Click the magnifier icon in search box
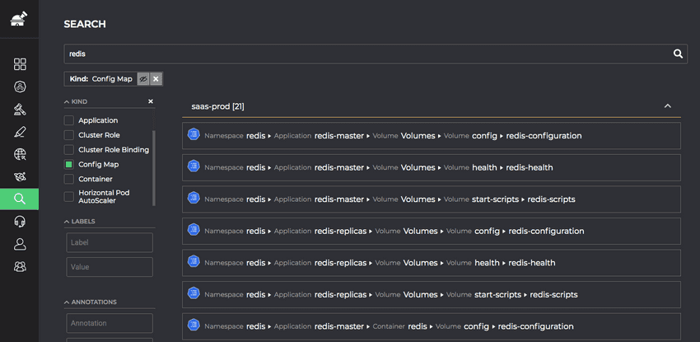This screenshot has height=342, width=700. pyautogui.click(x=678, y=54)
